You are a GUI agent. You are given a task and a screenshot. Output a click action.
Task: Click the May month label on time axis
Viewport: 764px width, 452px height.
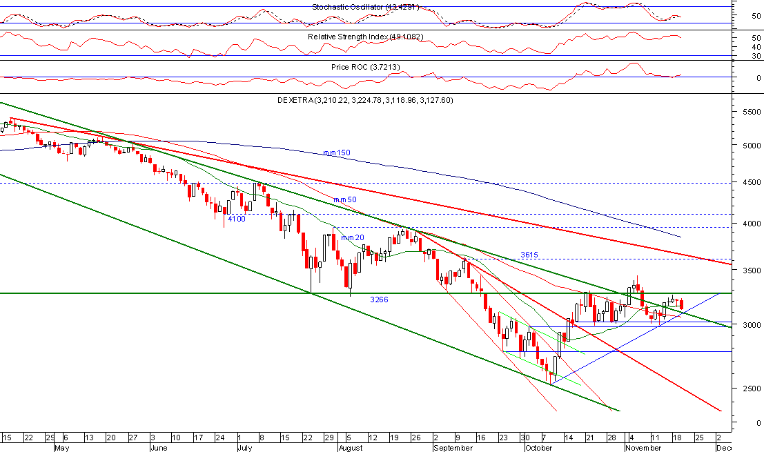tap(62, 448)
